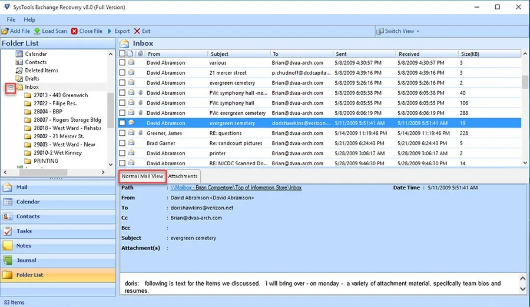This screenshot has width=530, height=307.
Task: Open the Notes navigation item
Action: 58,246
